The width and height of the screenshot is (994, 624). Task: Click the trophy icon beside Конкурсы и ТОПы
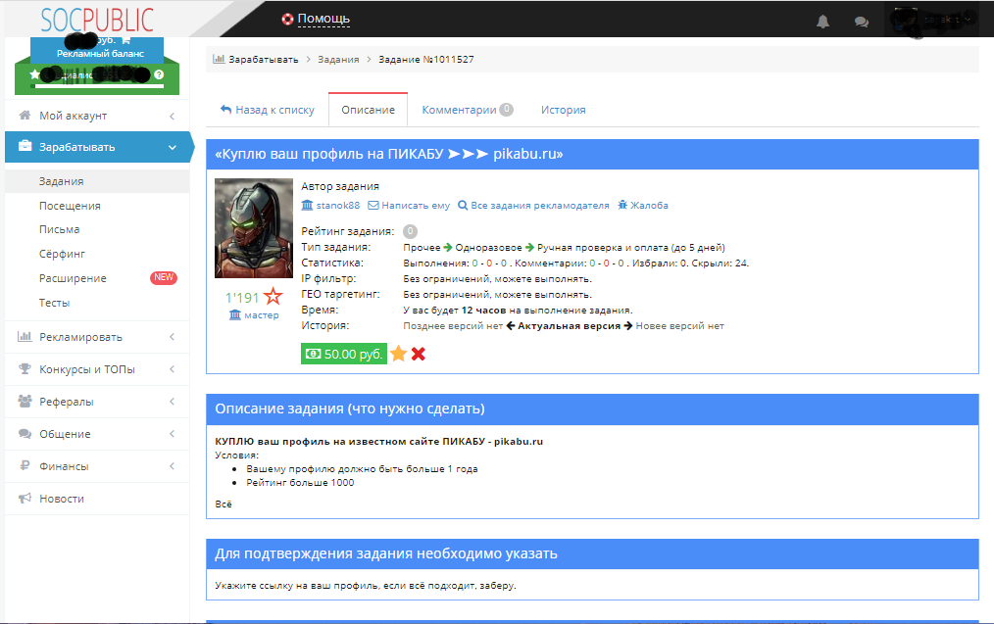(25, 368)
